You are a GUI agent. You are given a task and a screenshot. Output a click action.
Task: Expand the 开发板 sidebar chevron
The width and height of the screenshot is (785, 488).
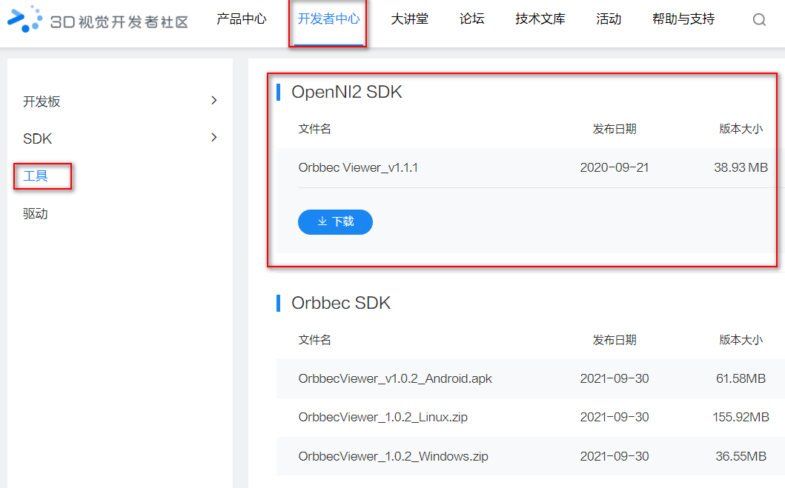coord(213,101)
